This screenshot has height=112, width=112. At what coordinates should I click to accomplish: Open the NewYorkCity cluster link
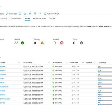[4, 87]
